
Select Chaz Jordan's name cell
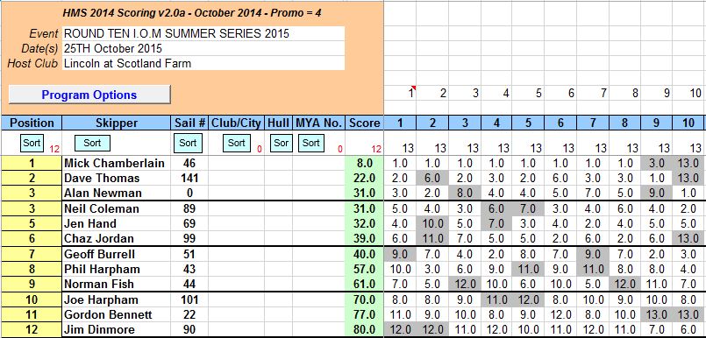(x=116, y=238)
